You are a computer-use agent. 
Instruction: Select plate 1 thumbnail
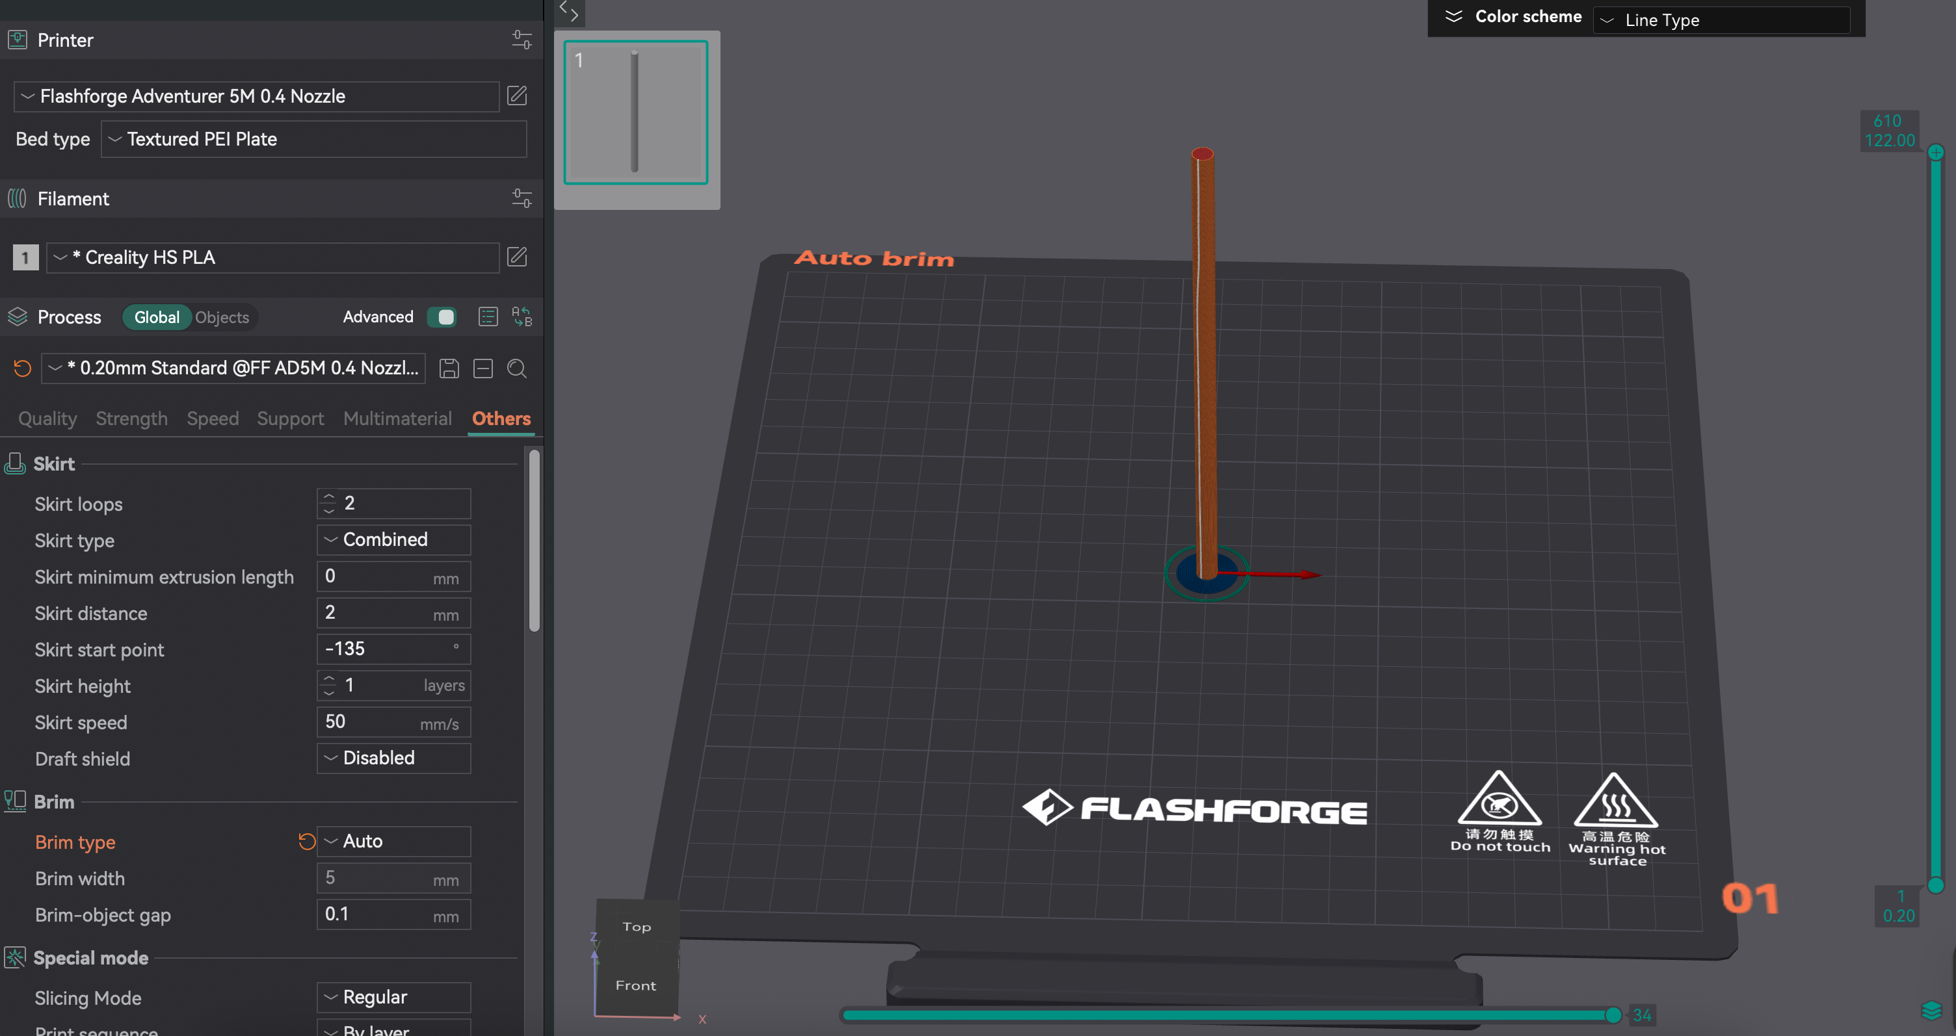pyautogui.click(x=635, y=112)
